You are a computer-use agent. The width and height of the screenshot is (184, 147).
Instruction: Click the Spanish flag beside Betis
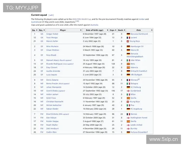128,64
